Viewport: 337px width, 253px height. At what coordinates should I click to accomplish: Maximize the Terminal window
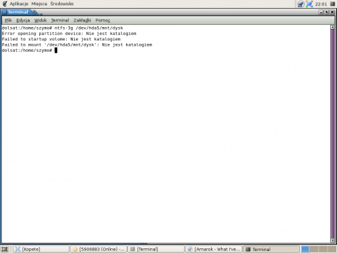(x=327, y=12)
